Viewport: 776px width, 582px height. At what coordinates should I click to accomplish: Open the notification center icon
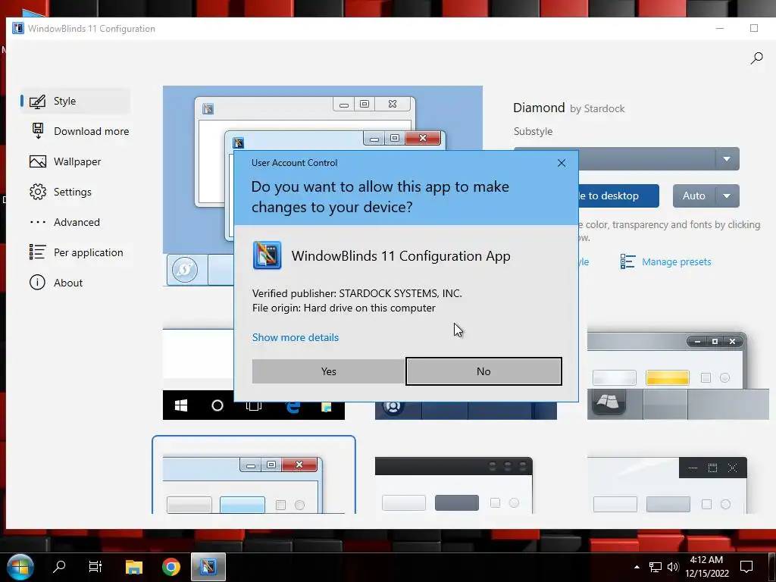[746, 567]
